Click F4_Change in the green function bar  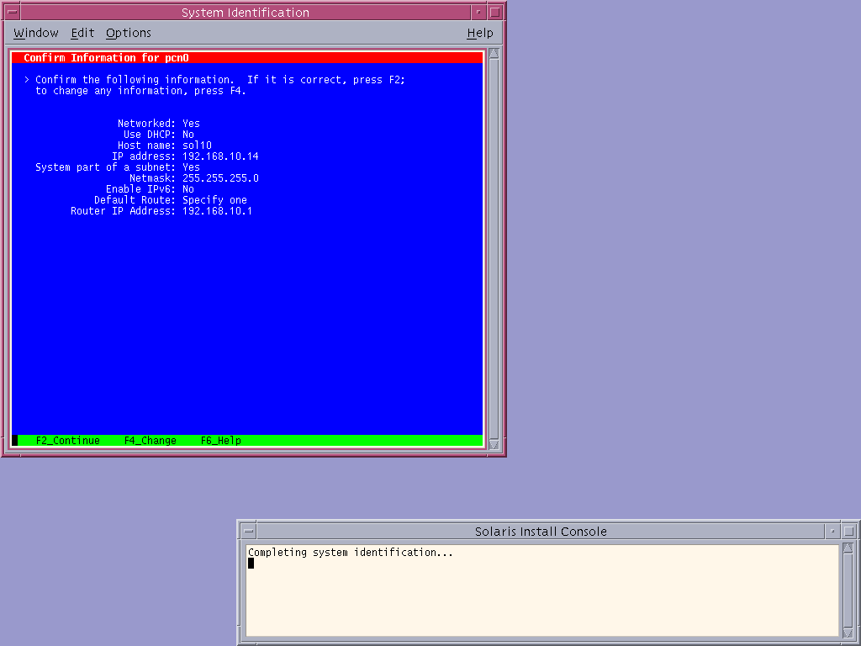pyautogui.click(x=150, y=441)
